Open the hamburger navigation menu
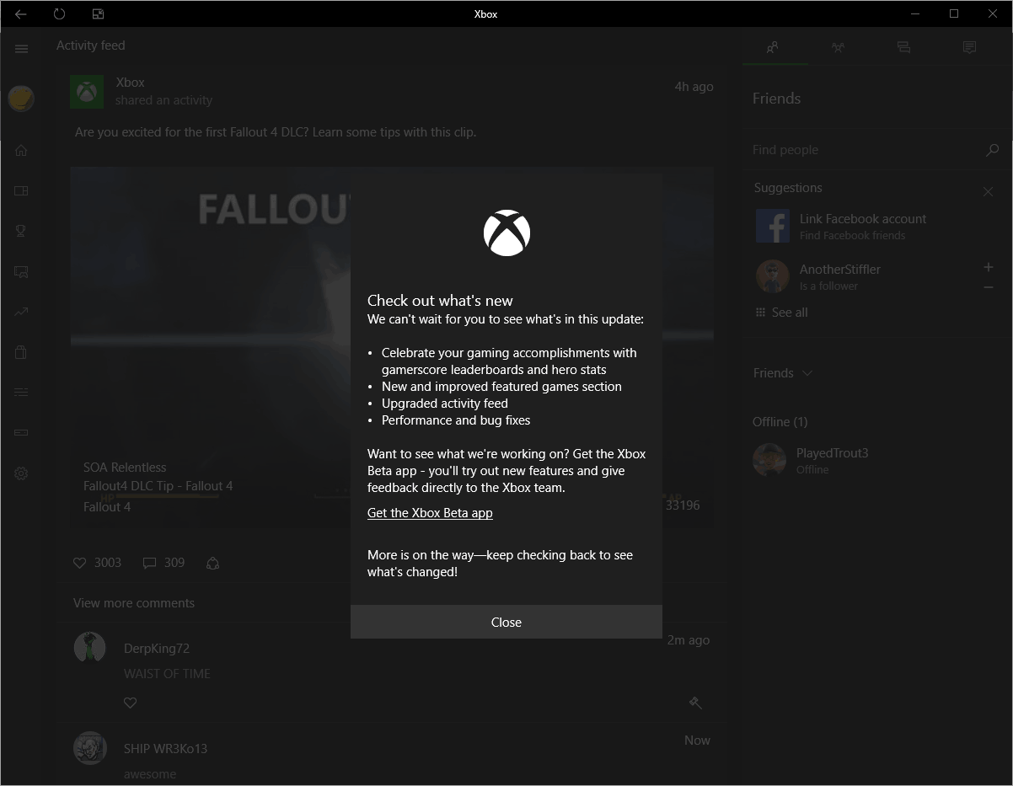1013x786 pixels. (22, 49)
